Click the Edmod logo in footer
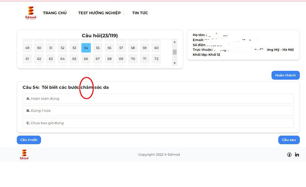Image resolution: width=306 pixels, height=187 pixels. tap(24, 155)
